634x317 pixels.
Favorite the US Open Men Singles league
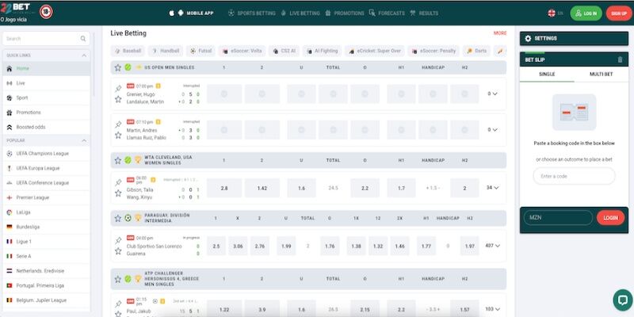pyautogui.click(x=118, y=68)
